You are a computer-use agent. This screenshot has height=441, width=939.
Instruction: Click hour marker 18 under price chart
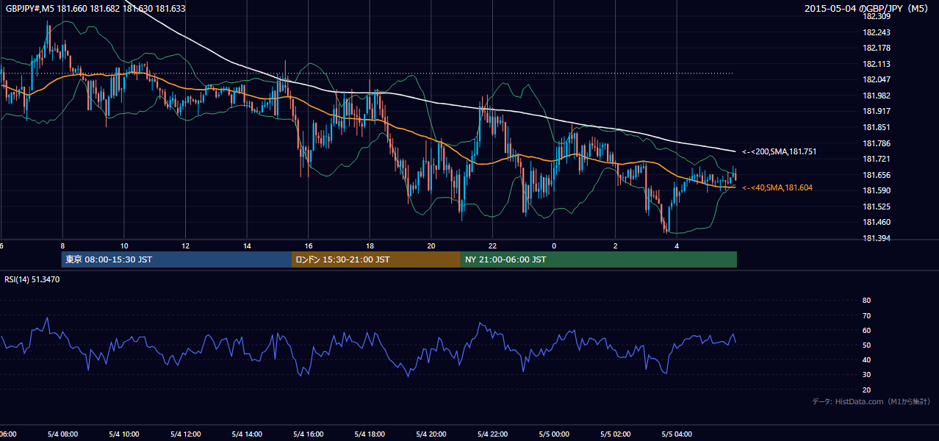click(370, 245)
